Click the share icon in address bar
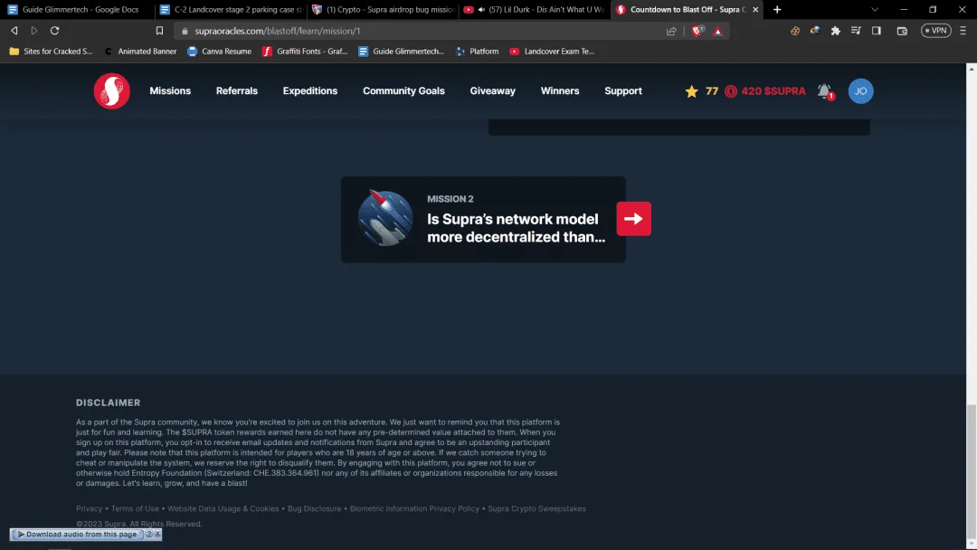This screenshot has height=550, width=977. (671, 31)
